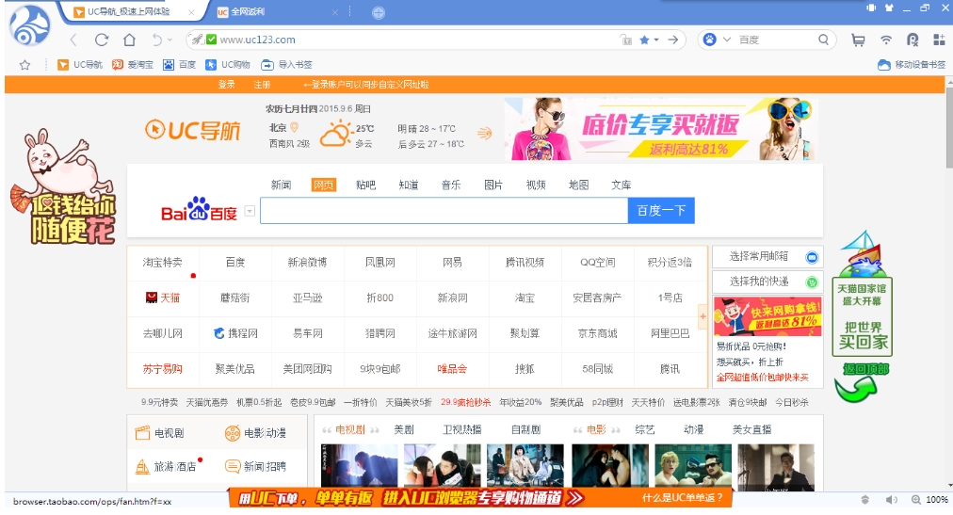Open the 新浪微博 link
Screen dimensions: 953x515
pyautogui.click(x=307, y=263)
